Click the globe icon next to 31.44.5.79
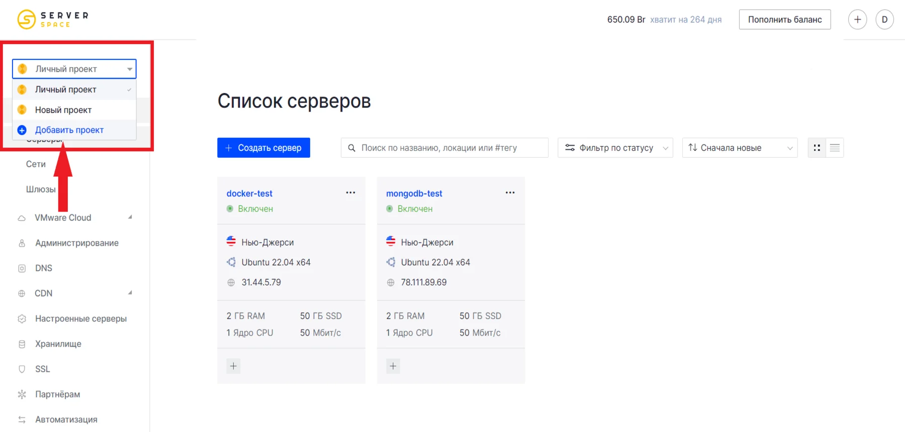The image size is (905, 432). (x=231, y=282)
